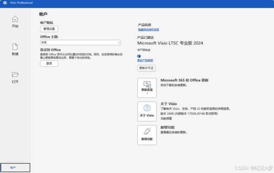Select the Microsoft Visio LTSC 专业版 2024 text
Image resolution: width=274 pixels, height=173 pixels.
click(170, 43)
